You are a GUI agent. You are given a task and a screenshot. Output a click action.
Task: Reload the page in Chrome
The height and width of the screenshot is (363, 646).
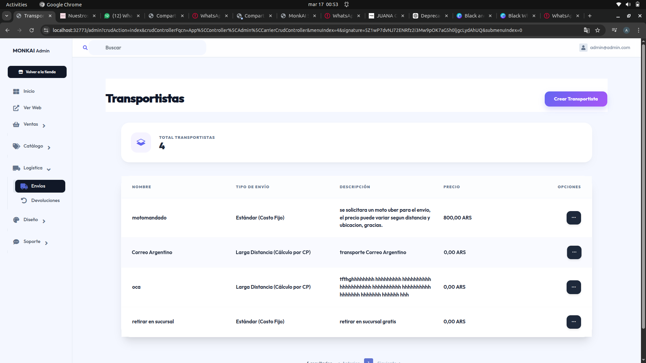[x=32, y=30]
